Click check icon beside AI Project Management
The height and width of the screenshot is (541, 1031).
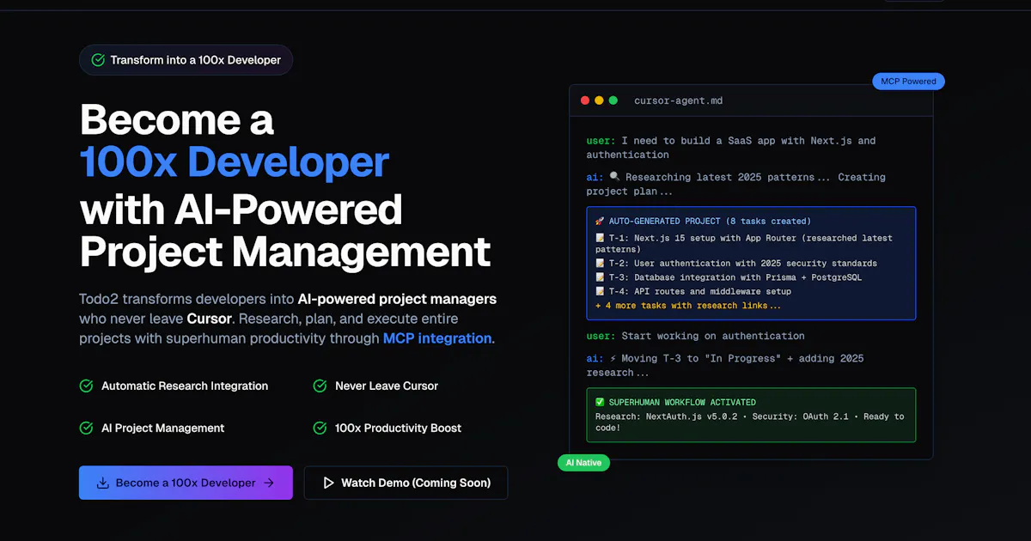pyautogui.click(x=86, y=428)
